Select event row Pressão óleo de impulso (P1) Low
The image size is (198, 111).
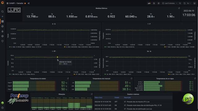(x=133, y=102)
